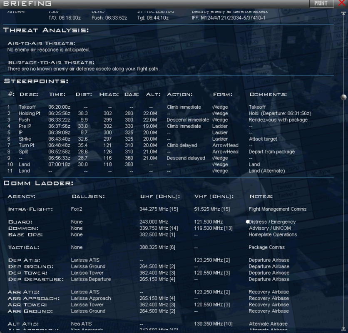Click Common VHF 119.500 MHz [13]
Viewport: 348px width, 333px height.
click(x=213, y=228)
